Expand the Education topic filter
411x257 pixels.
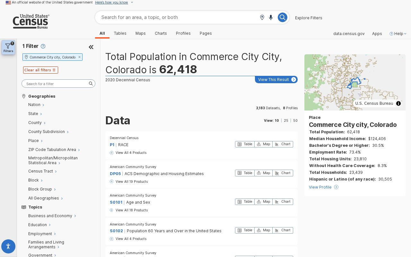(39, 225)
